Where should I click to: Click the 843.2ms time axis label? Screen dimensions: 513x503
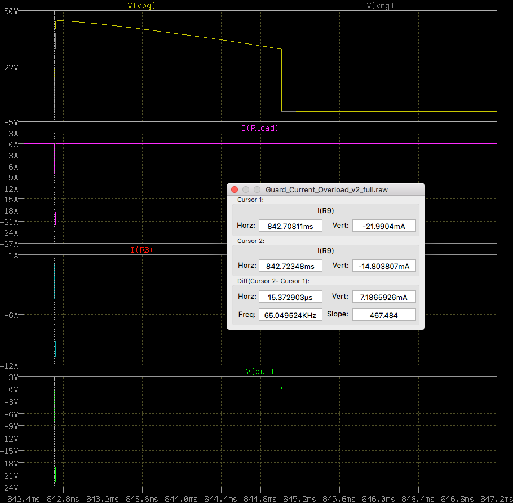tap(103, 499)
